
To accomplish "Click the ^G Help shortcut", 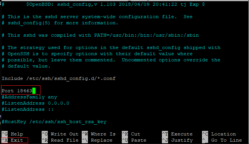I will coord(12,134).
